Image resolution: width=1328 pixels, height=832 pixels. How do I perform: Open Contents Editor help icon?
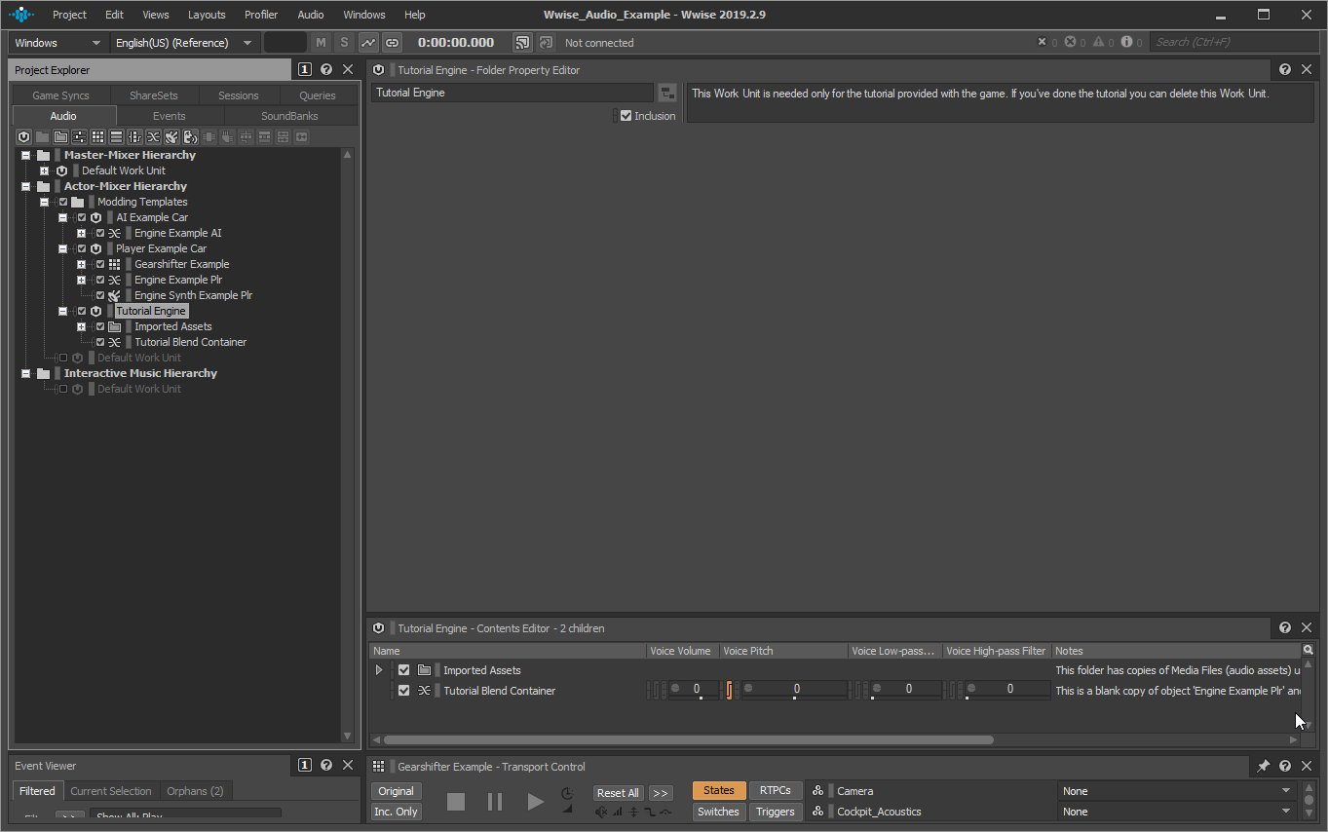pyautogui.click(x=1285, y=627)
